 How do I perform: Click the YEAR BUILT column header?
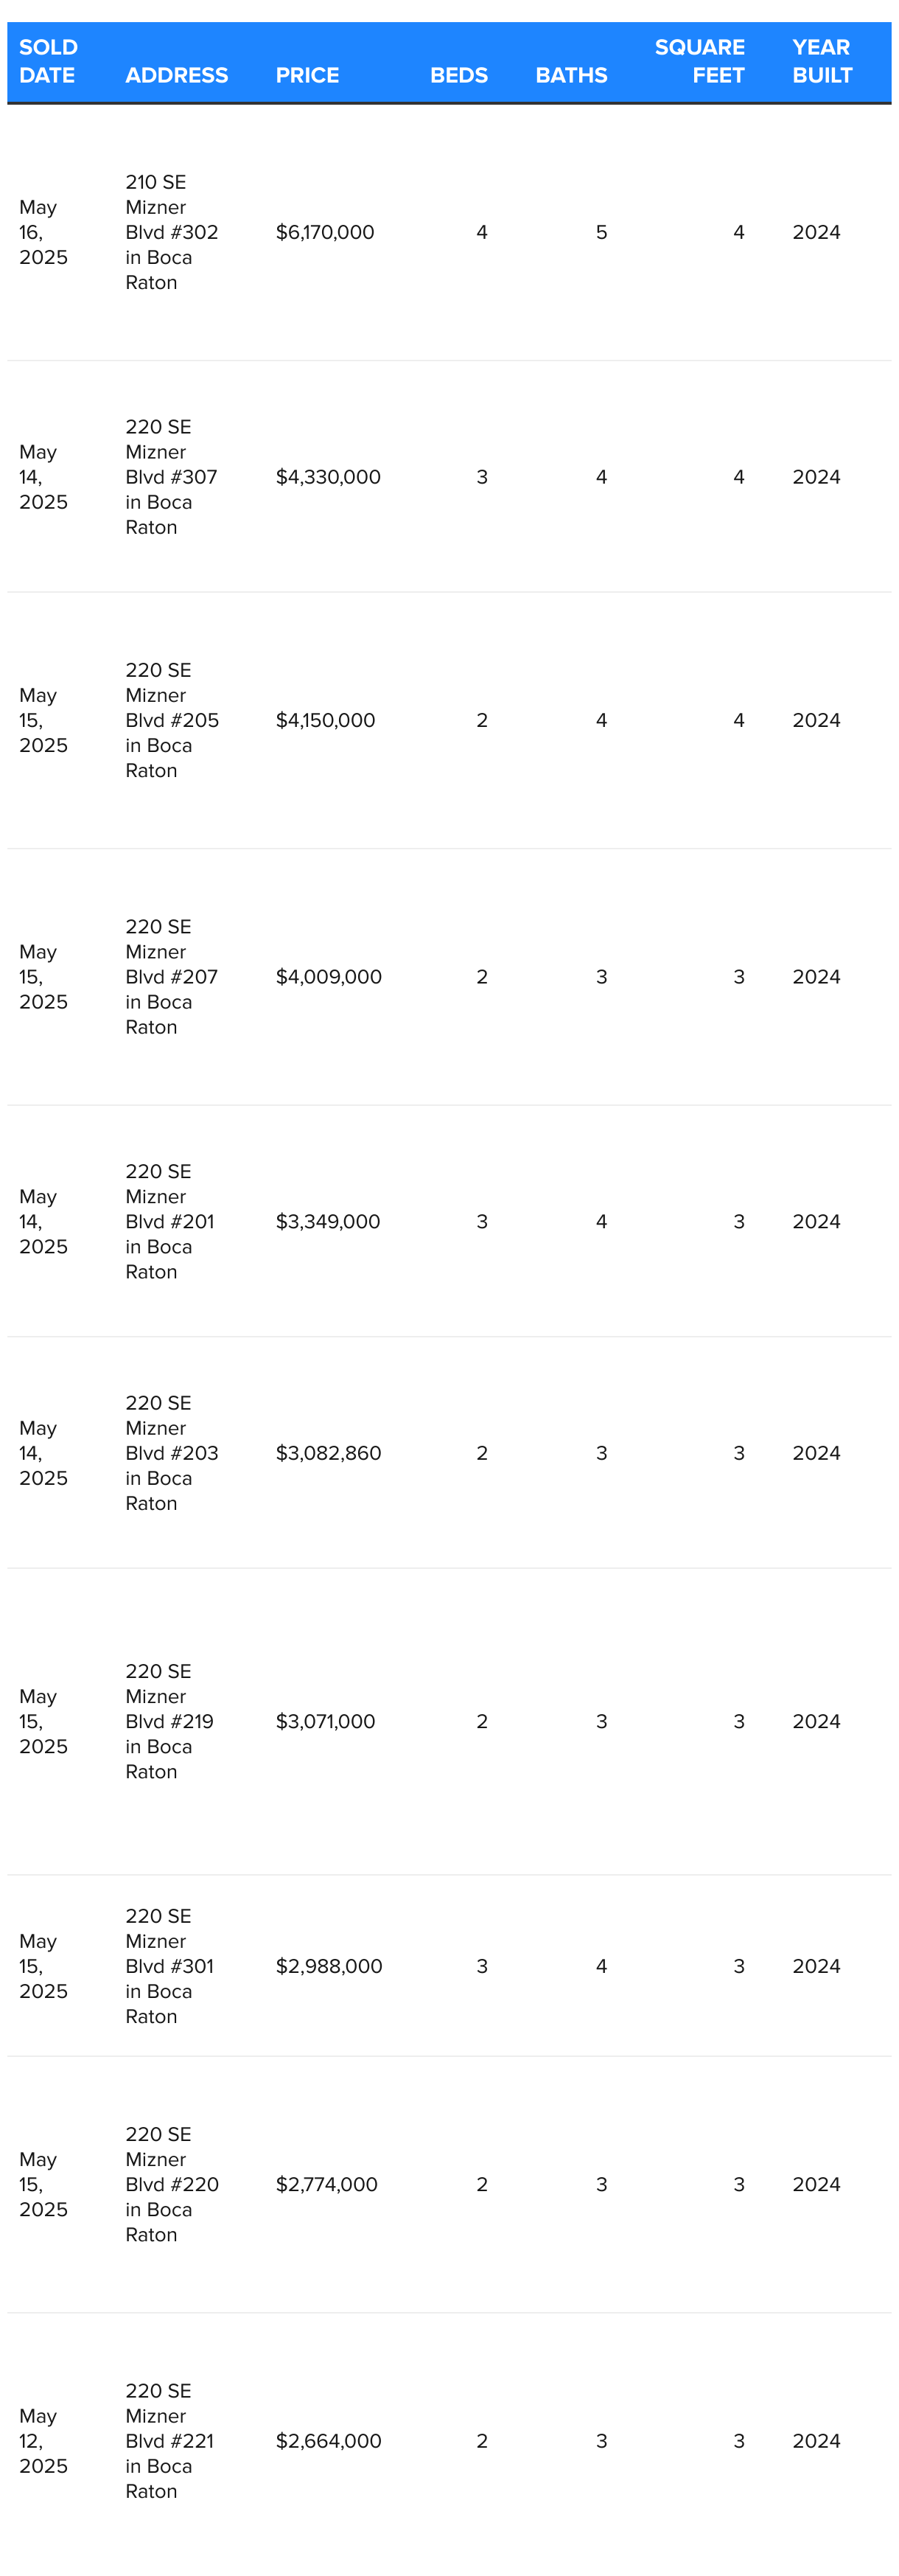pos(822,61)
